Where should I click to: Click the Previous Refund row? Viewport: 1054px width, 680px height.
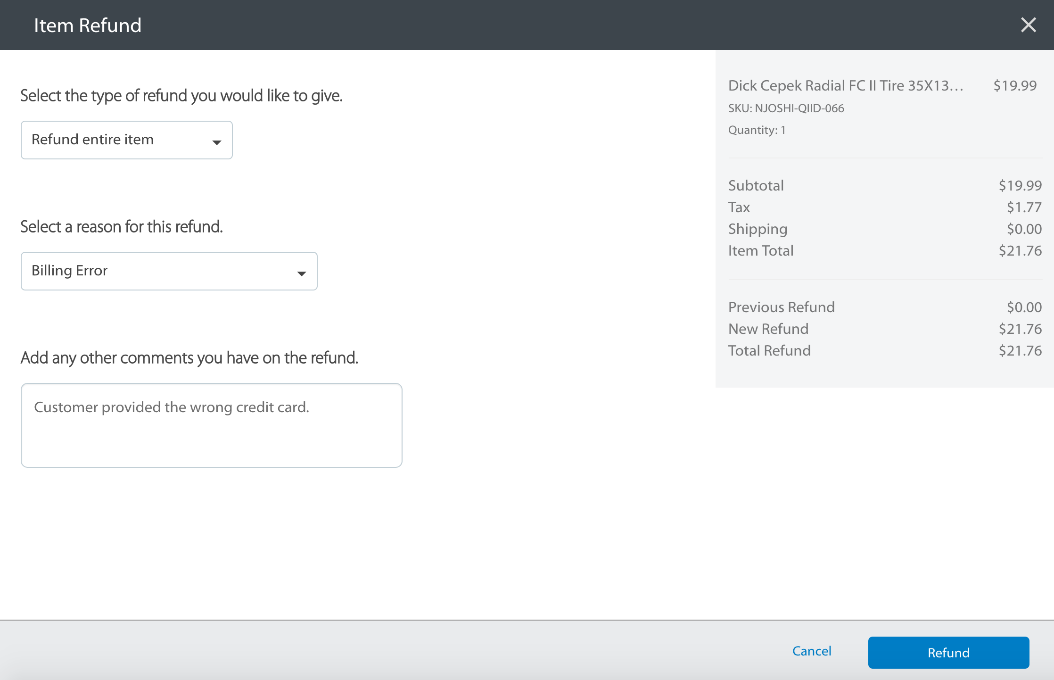click(781, 307)
